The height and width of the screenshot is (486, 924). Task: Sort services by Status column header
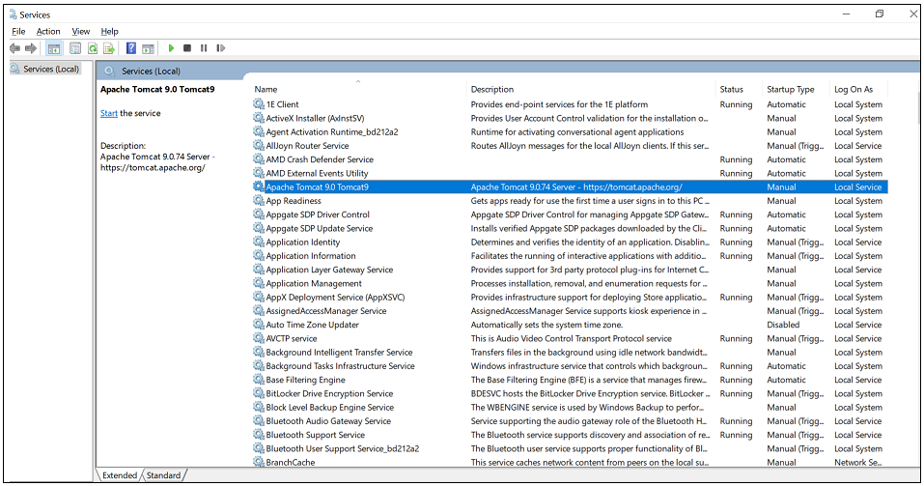[x=732, y=89]
